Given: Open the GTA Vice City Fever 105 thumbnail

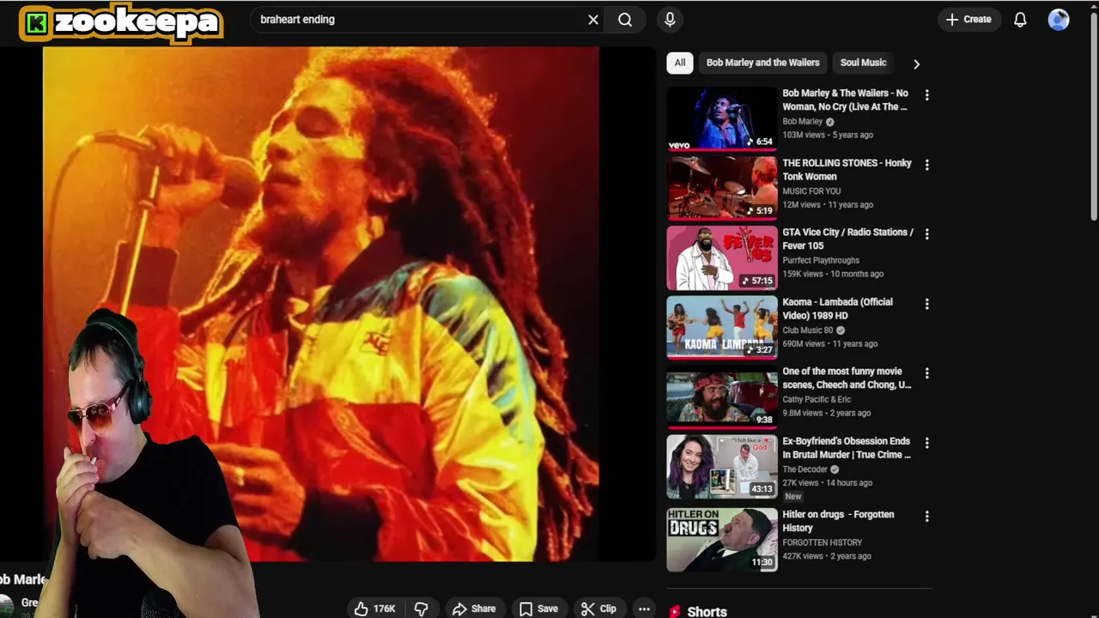Looking at the screenshot, I should click(722, 257).
